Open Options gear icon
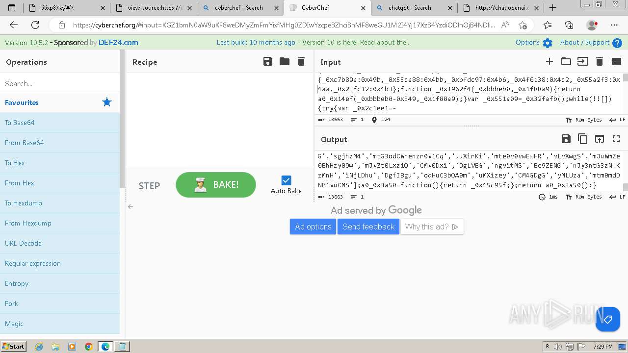Screen dimensions: 628x353 pyautogui.click(x=548, y=43)
